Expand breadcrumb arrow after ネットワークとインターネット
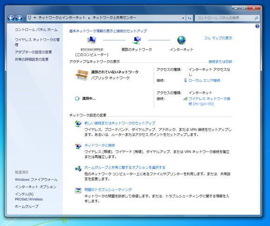The width and height of the screenshot is (270, 226). (x=89, y=18)
